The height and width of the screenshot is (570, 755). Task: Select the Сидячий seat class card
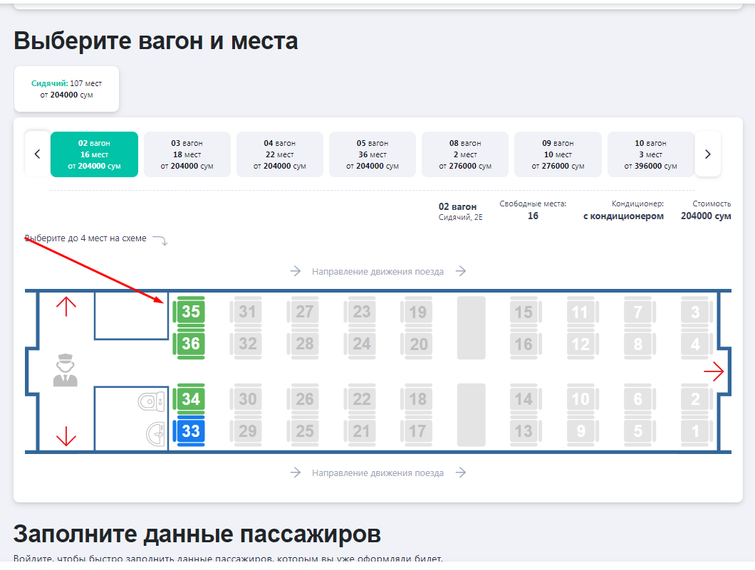(x=66, y=89)
